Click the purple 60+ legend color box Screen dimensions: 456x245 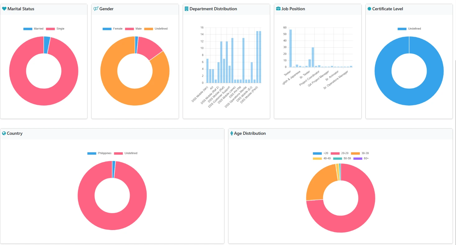pyautogui.click(x=358, y=159)
